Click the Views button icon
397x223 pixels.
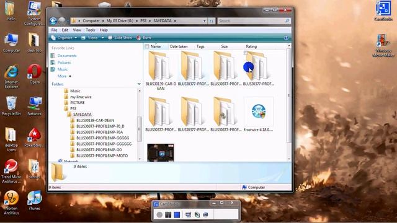[83, 38]
